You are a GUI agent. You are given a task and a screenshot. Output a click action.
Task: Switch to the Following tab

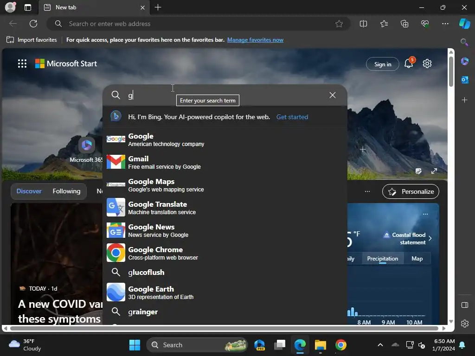point(66,191)
